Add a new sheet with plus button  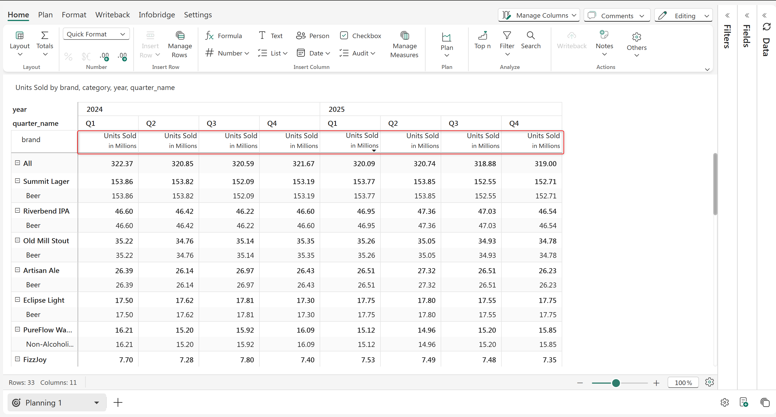pyautogui.click(x=118, y=402)
